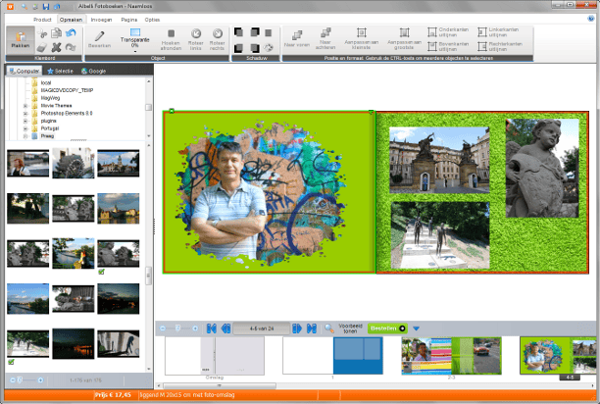Viewport: 600px width, 404px height.
Task: Click Roteer rechts rotate icon
Action: coord(217,34)
